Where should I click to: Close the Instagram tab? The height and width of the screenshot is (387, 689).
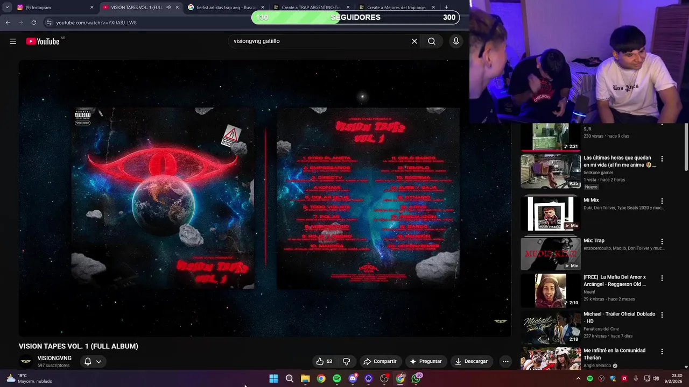coord(92,8)
